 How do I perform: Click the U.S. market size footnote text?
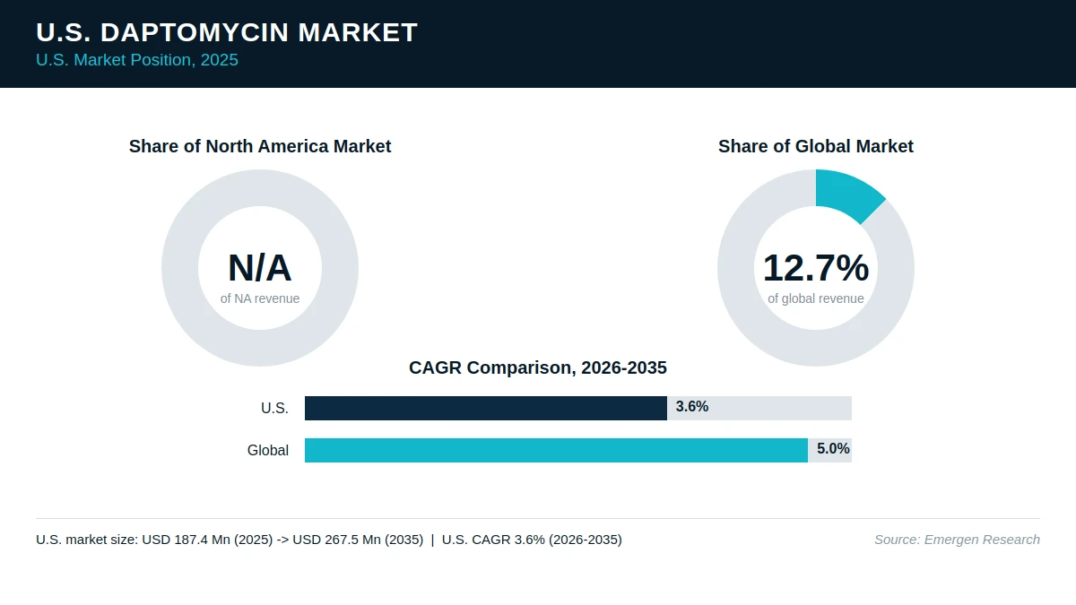coord(329,540)
